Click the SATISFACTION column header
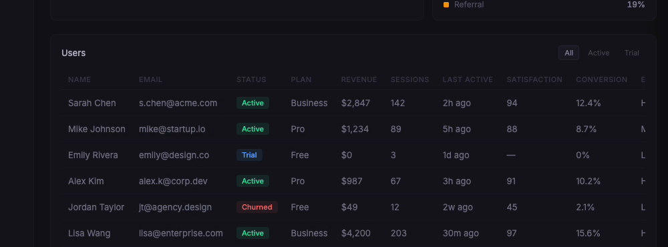668x247 pixels. (x=534, y=79)
